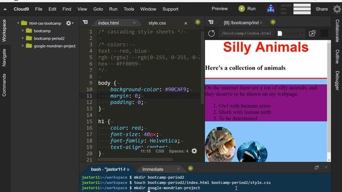Click the blue user avatar icon
Screen dimensions: 342x192
[x=271, y=9]
